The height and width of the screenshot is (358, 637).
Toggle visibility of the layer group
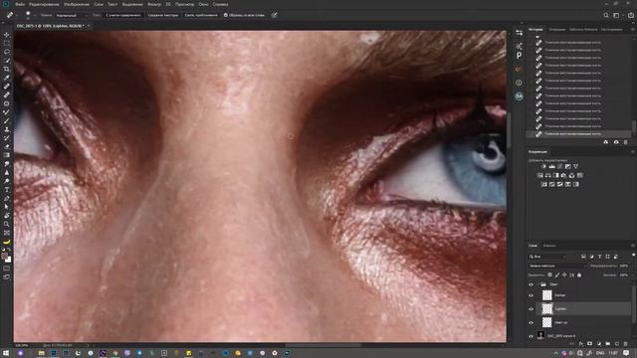(531, 284)
